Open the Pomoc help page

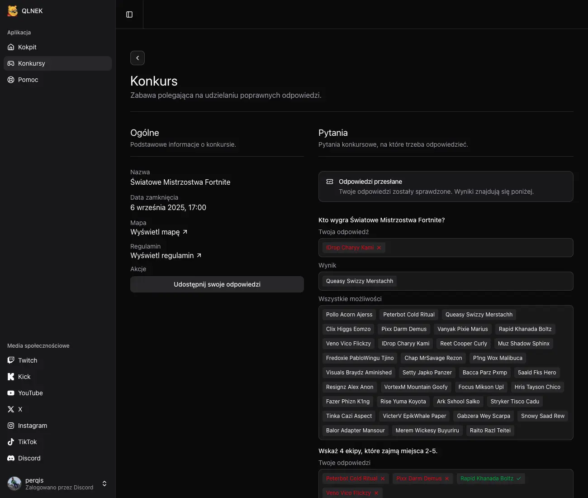(28, 80)
